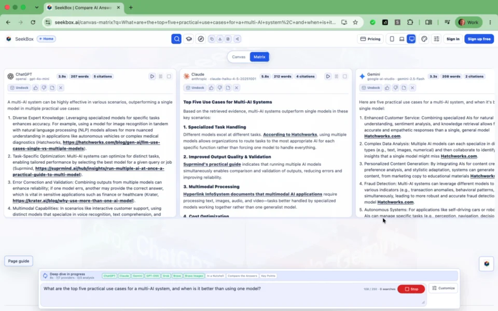Open Claude's According to Hatchworks link

click(290, 135)
